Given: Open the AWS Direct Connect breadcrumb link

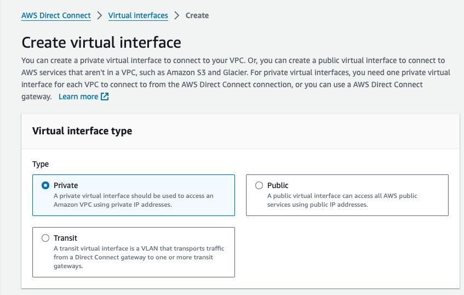Looking at the screenshot, I should tap(56, 15).
